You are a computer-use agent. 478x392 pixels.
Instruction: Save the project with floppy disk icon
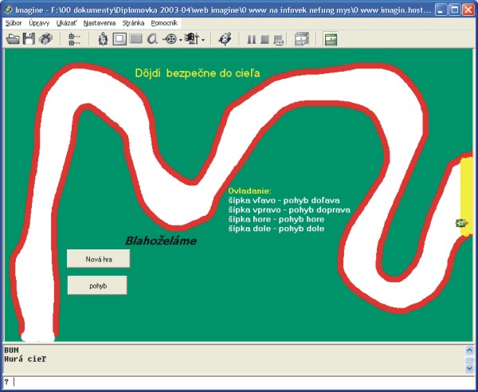(29, 39)
